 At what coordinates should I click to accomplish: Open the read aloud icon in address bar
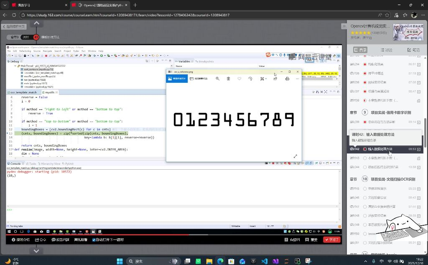[x=380, y=15]
